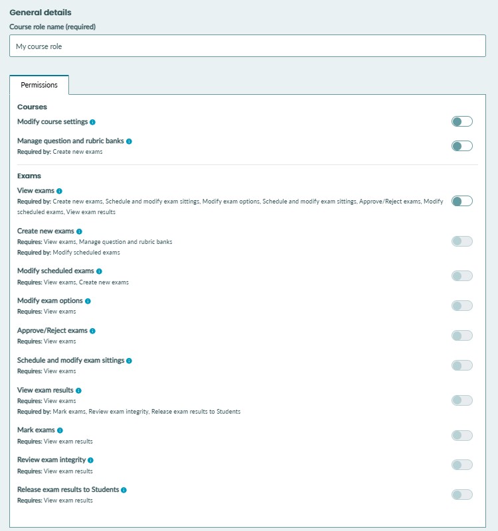This screenshot has height=531, width=498.
Task: Enable the Mark exams permission toggle
Action: coord(461,436)
